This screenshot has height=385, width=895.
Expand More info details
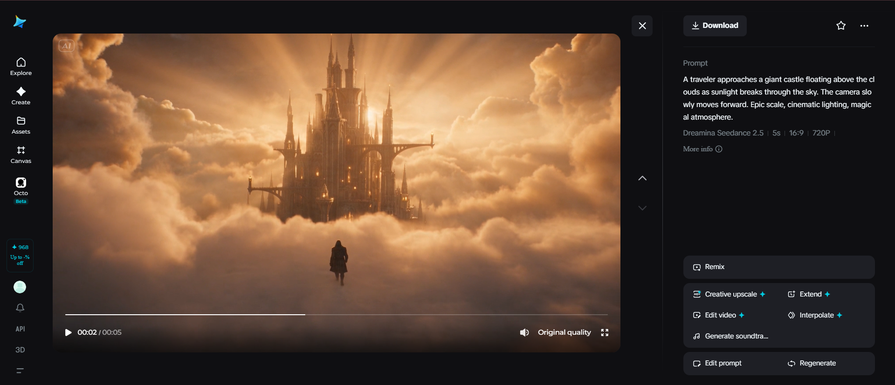tap(702, 149)
